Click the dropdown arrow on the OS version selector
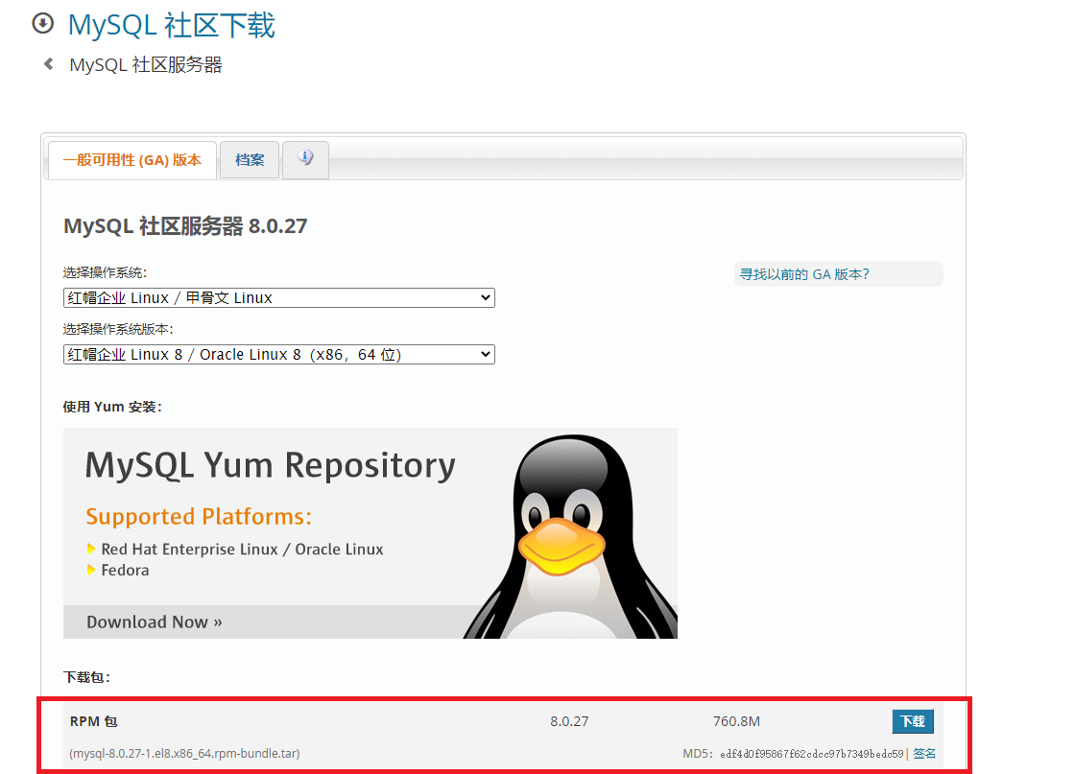 click(485, 354)
